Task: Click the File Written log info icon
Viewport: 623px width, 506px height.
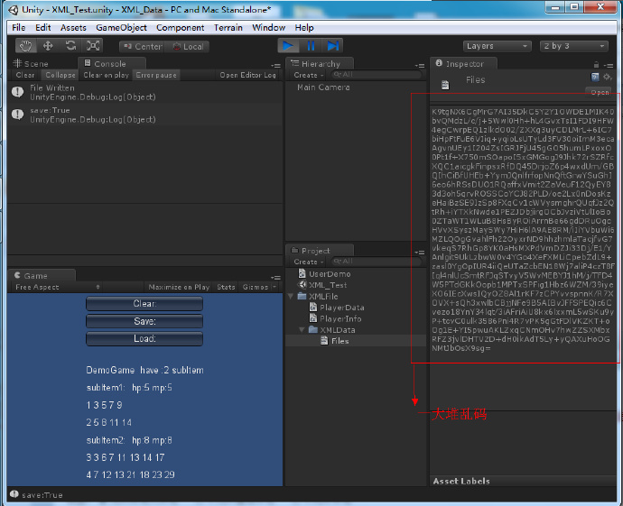Action: [x=17, y=92]
